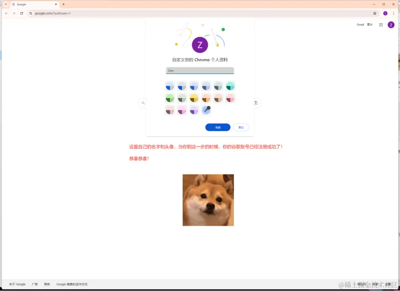Go back using the back arrow

[6, 13]
